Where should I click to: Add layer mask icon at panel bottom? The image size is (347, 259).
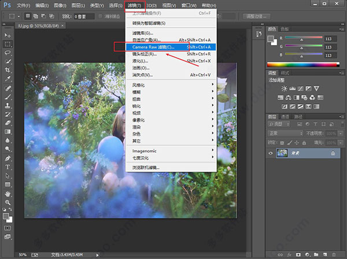coord(298,254)
